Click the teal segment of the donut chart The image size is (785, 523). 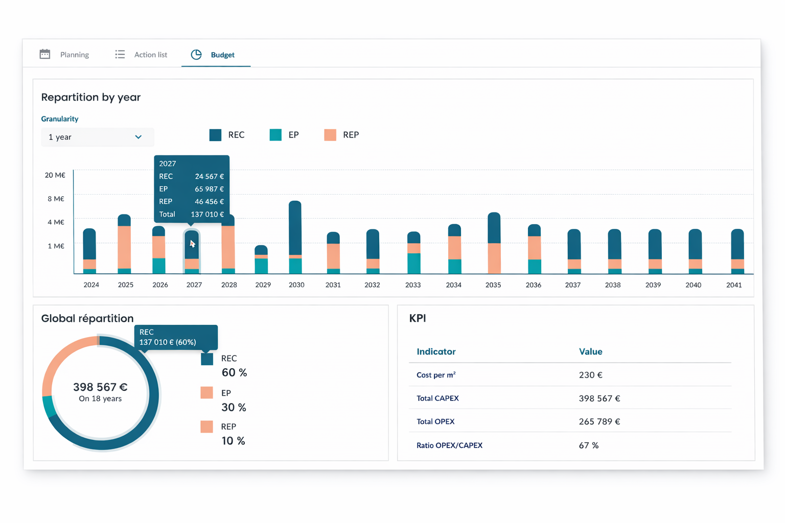click(49, 407)
